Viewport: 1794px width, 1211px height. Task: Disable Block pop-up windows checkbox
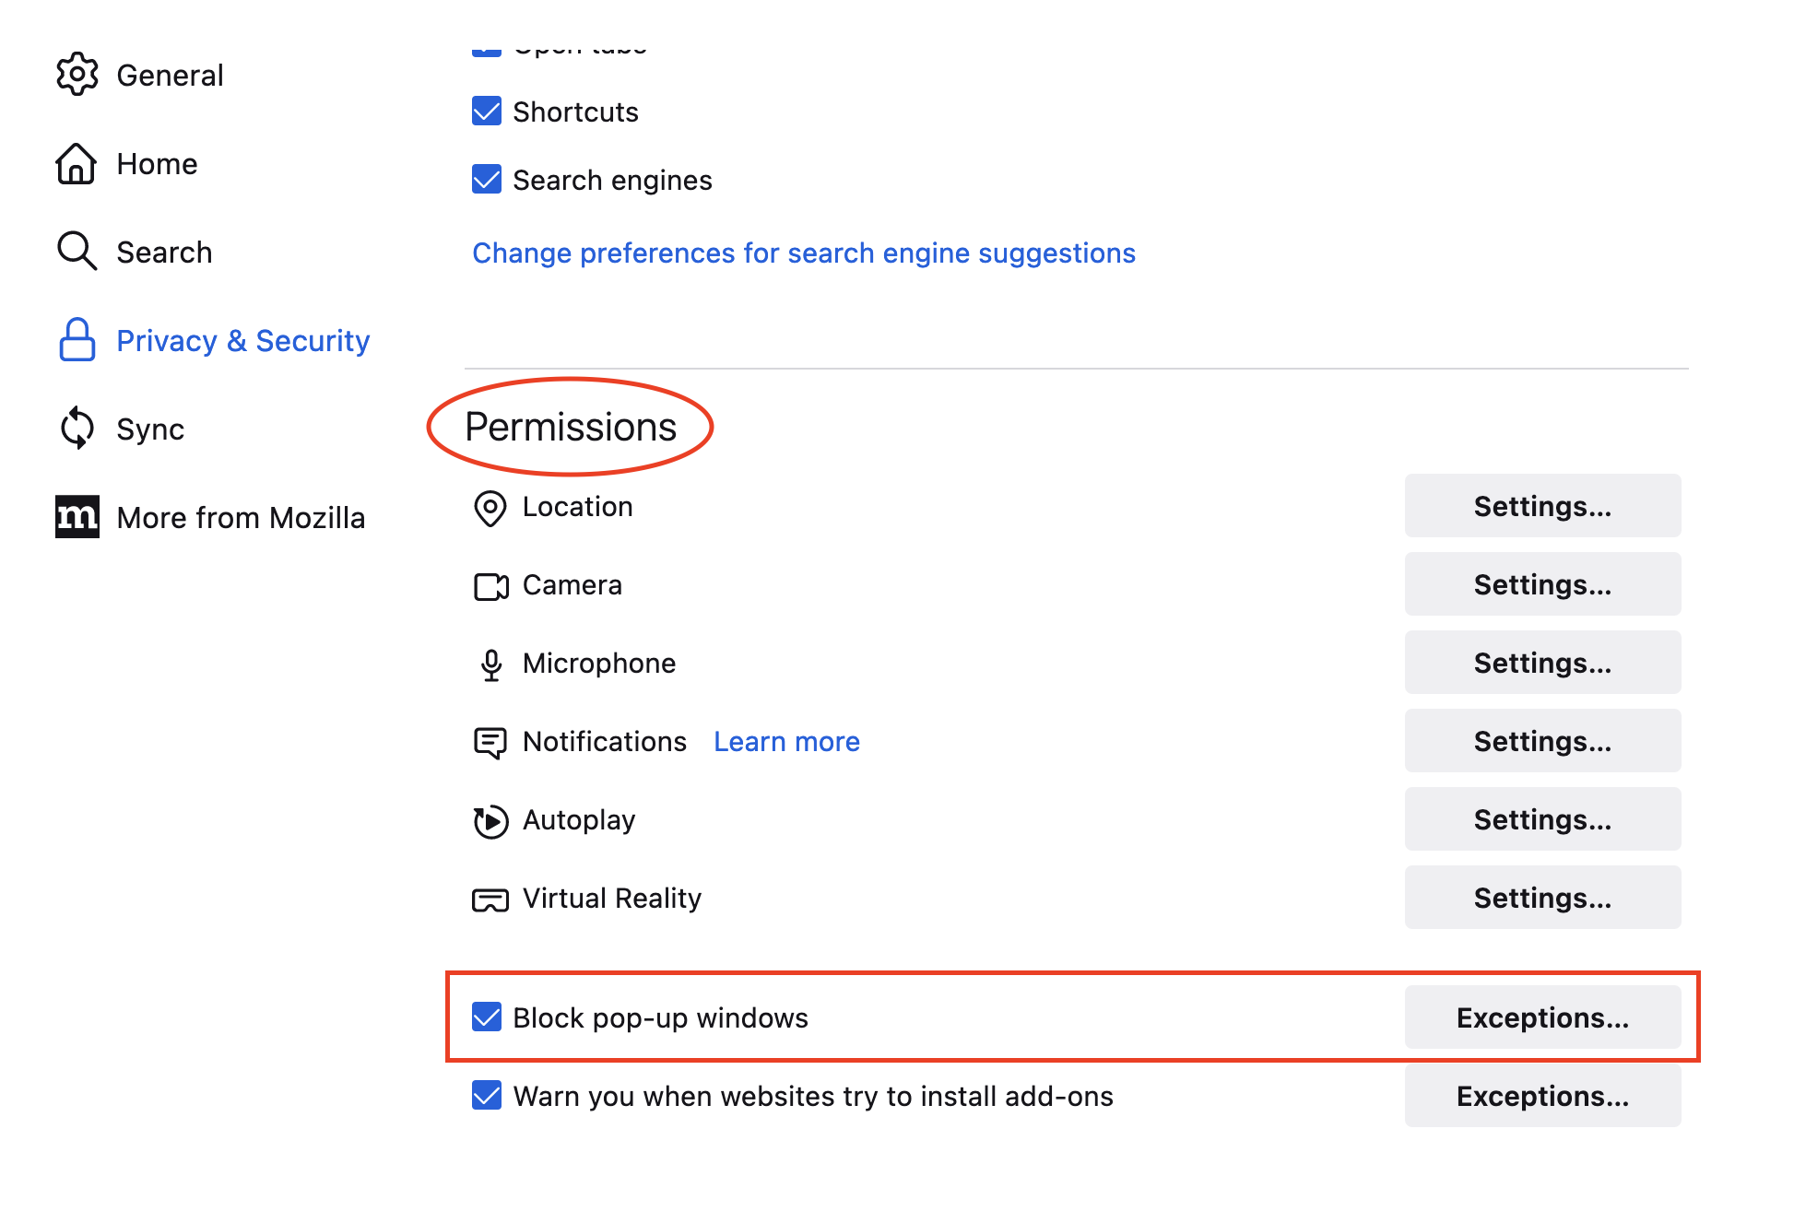[x=487, y=1017]
